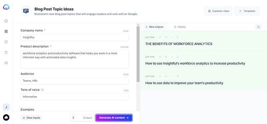This screenshot has width=267, height=124.
Task: Click the Outputs number field
Action: (82, 118)
